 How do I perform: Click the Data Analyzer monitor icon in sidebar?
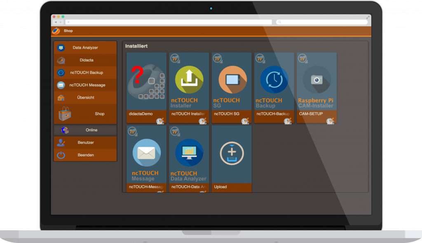[x=61, y=48]
